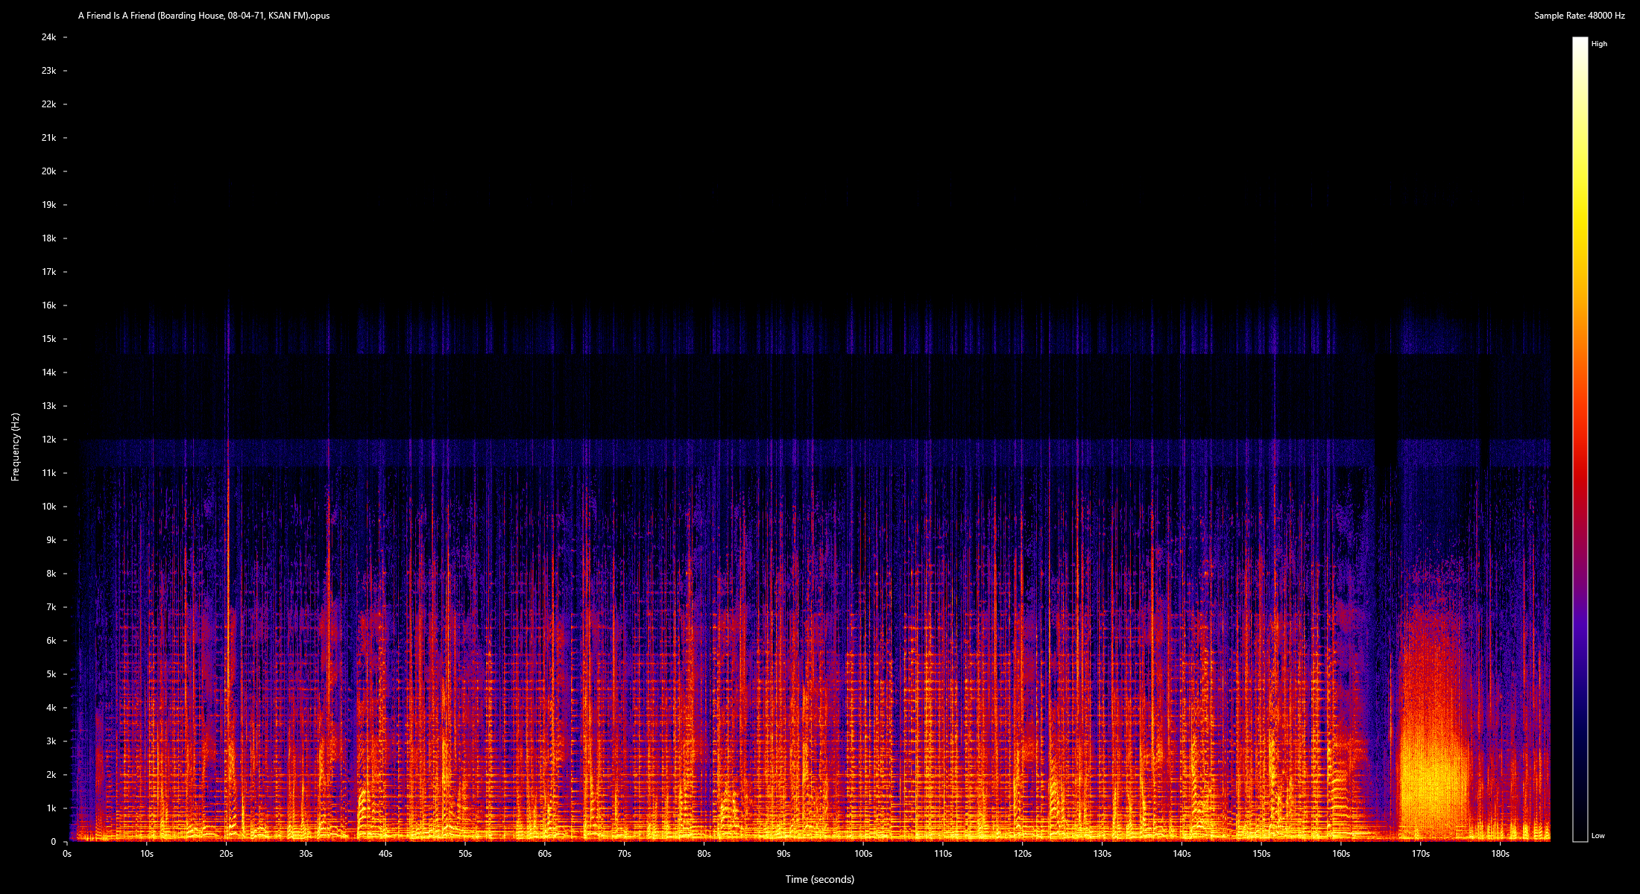This screenshot has height=894, width=1640.
Task: Click the 12k frequency axis label
Action: pos(48,440)
